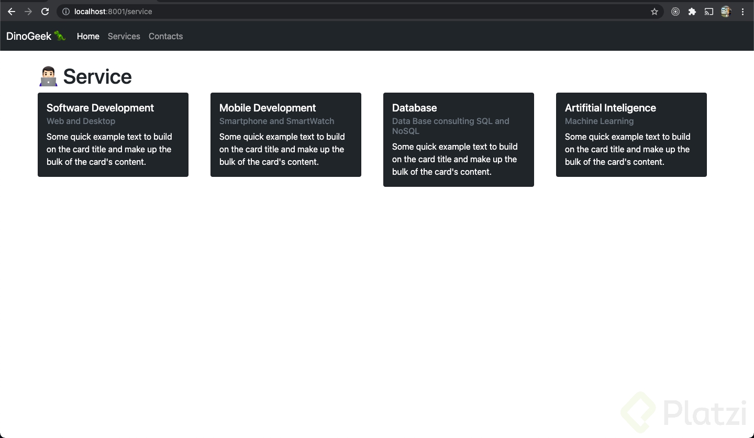The height and width of the screenshot is (438, 754).
Task: Open Chrome's three-dot menu
Action: coord(742,12)
